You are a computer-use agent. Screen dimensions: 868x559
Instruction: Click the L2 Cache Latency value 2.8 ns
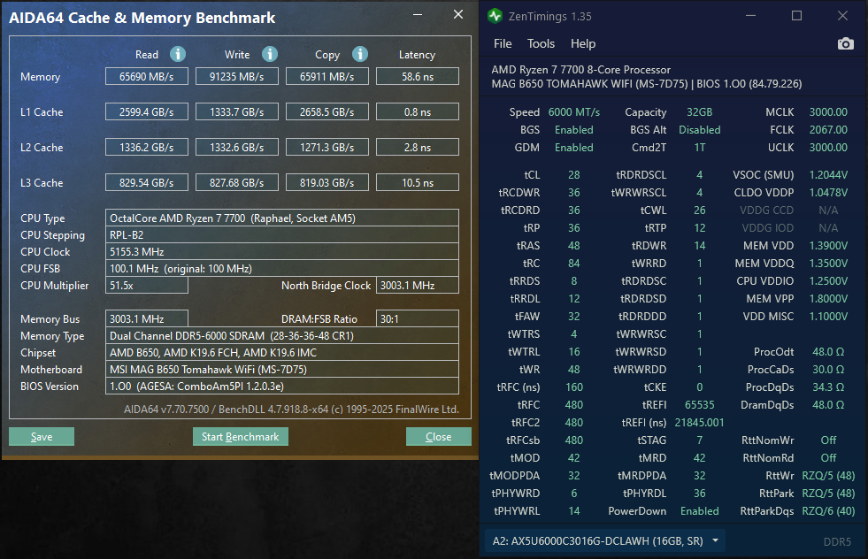click(418, 147)
